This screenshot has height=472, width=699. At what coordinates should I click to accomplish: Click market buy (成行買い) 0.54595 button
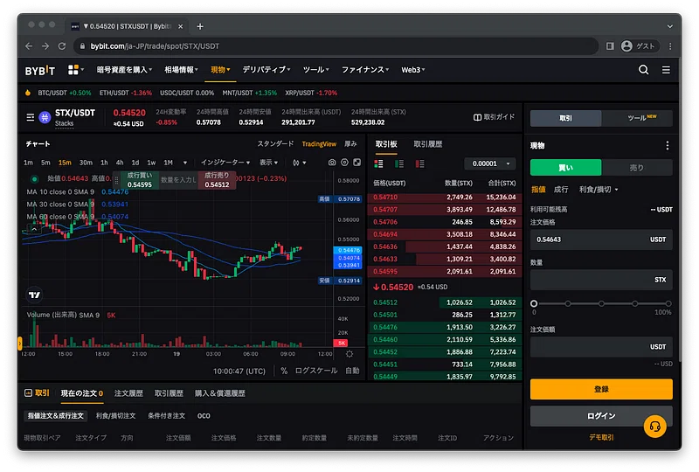140,180
